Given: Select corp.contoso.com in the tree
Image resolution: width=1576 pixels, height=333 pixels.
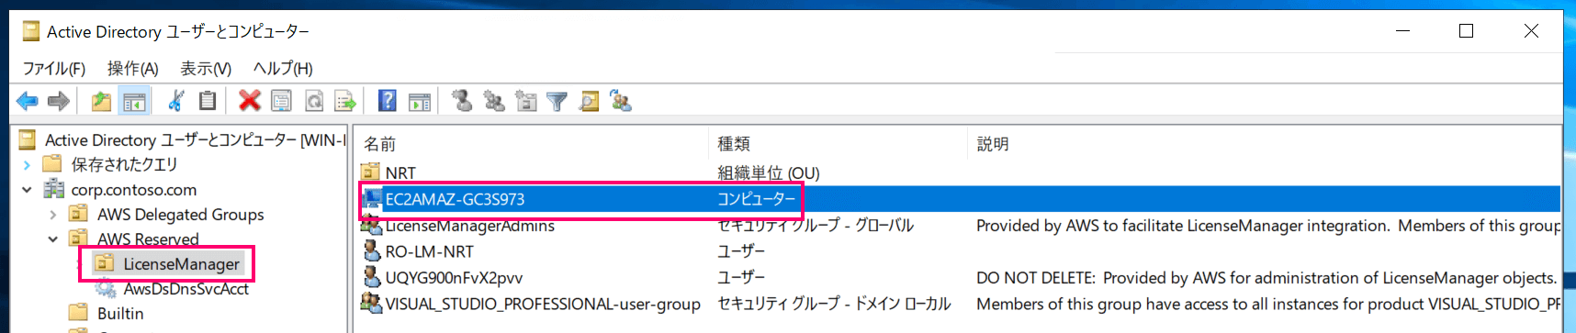Looking at the screenshot, I should pyautogui.click(x=134, y=190).
